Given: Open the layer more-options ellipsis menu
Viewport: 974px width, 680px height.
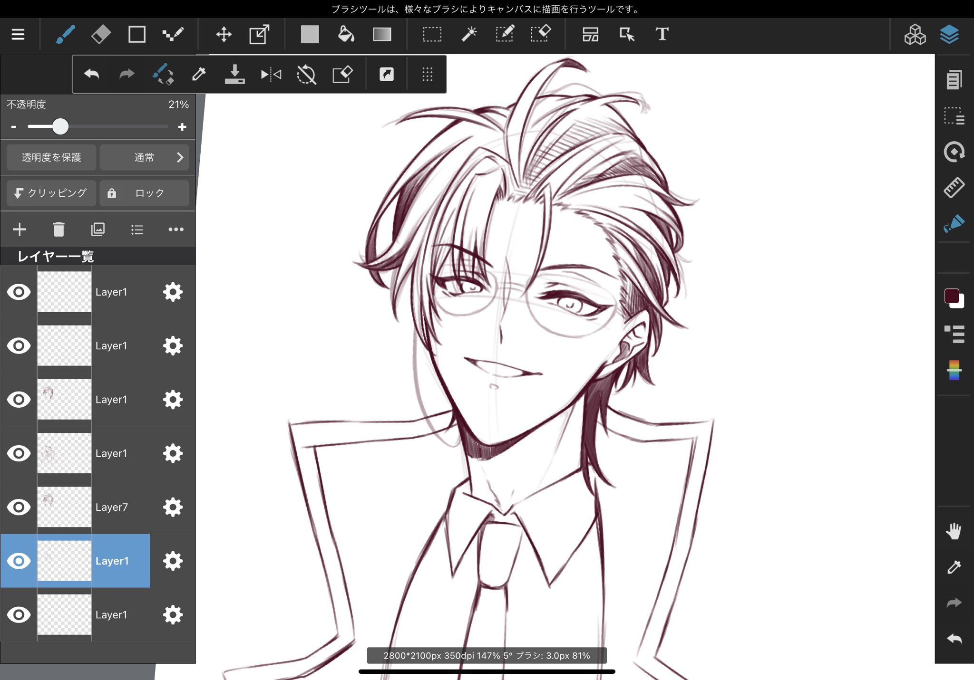Looking at the screenshot, I should (176, 230).
